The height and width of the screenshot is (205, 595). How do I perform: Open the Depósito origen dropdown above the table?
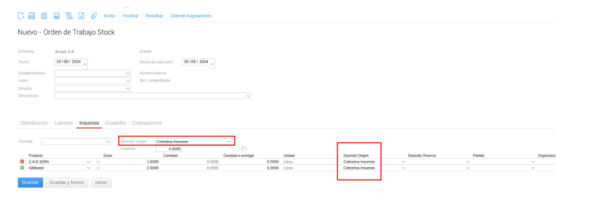(x=229, y=142)
